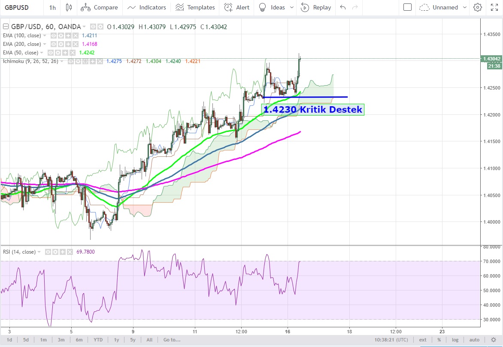This screenshot has width=503, height=347.
Task: Hide the EMA (100, close) indicator
Action: click(x=54, y=36)
